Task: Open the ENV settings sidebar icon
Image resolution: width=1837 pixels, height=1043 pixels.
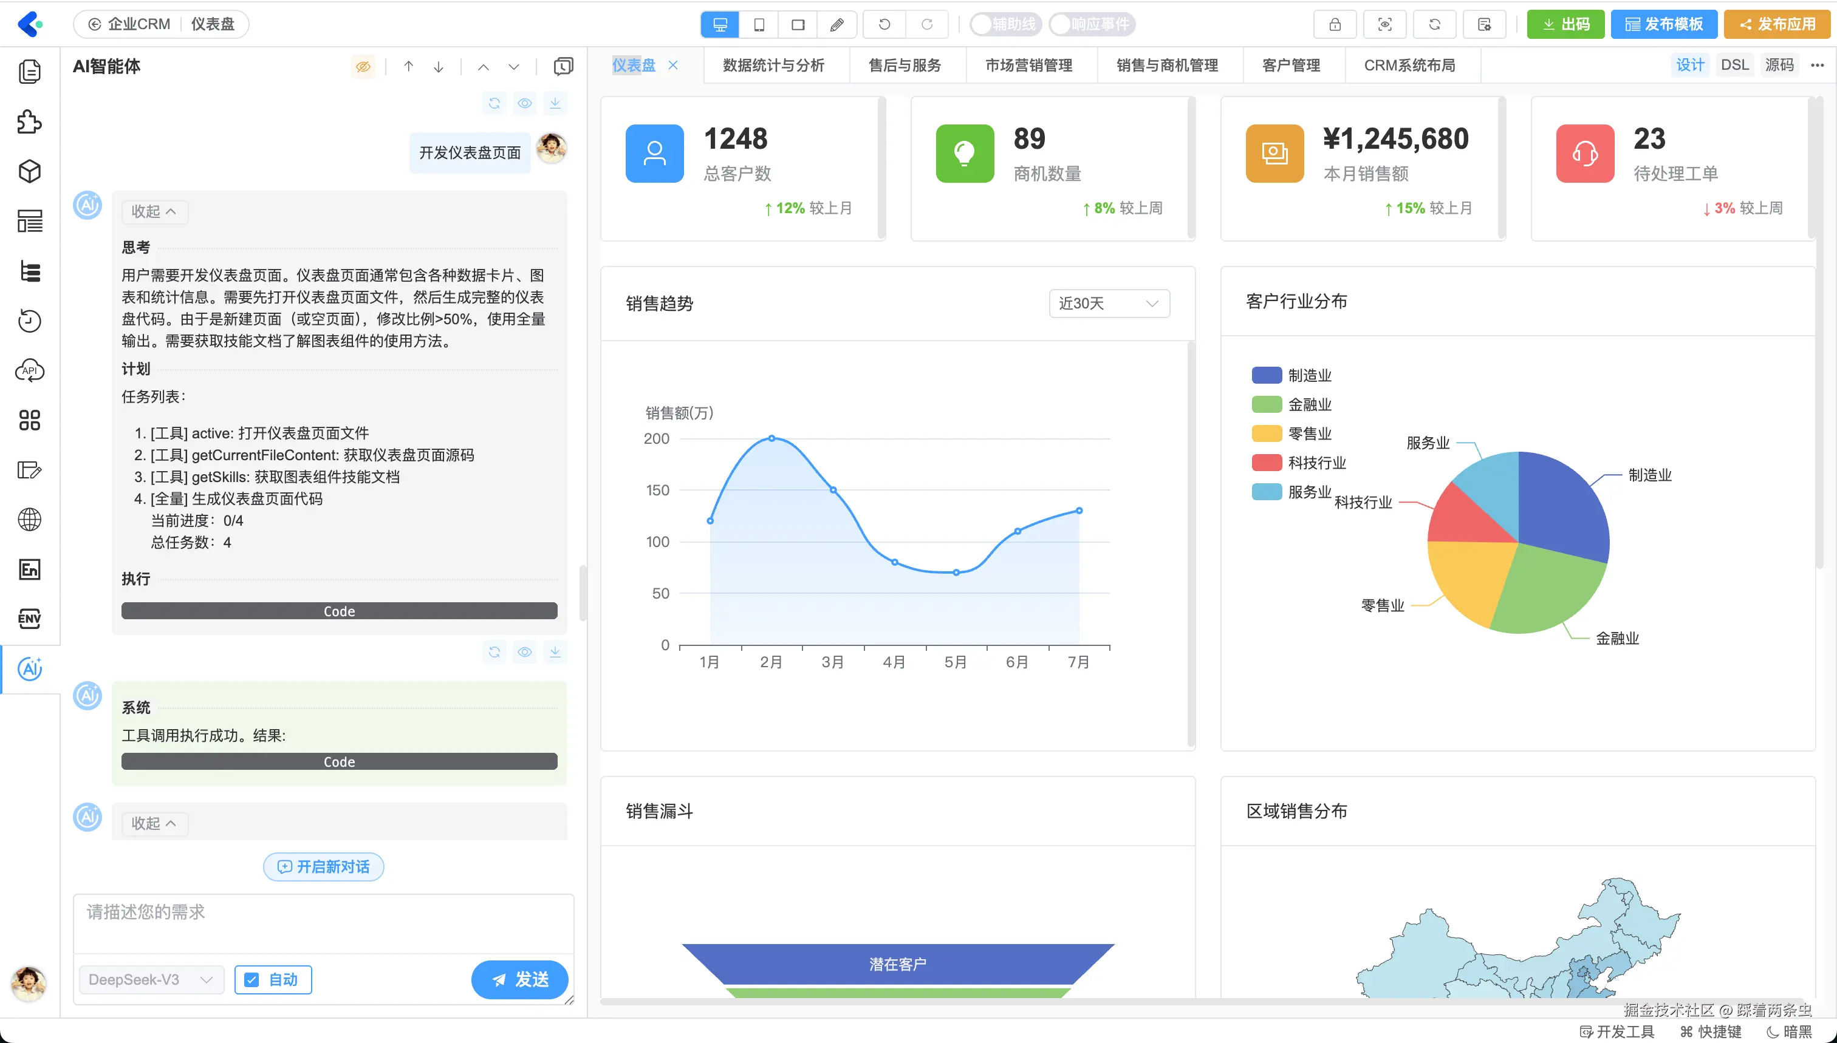Action: tap(29, 618)
